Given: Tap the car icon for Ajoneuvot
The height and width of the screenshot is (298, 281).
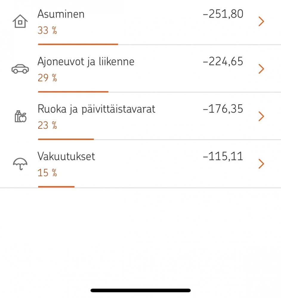Looking at the screenshot, I should (x=20, y=69).
